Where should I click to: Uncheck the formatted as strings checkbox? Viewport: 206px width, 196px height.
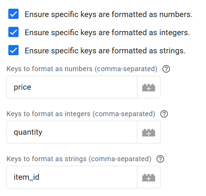coord(13,50)
